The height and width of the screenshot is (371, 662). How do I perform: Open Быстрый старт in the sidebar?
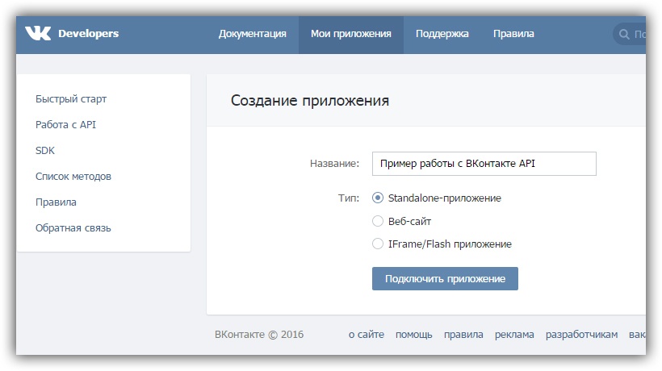[71, 99]
